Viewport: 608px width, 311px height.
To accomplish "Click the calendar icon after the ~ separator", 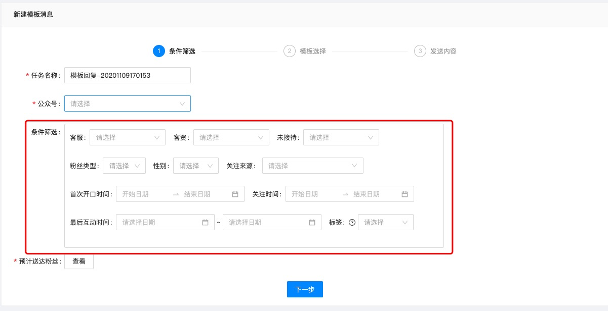I will click(x=313, y=222).
